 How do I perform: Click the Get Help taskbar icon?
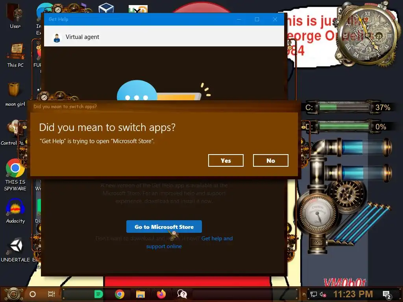coord(182,294)
